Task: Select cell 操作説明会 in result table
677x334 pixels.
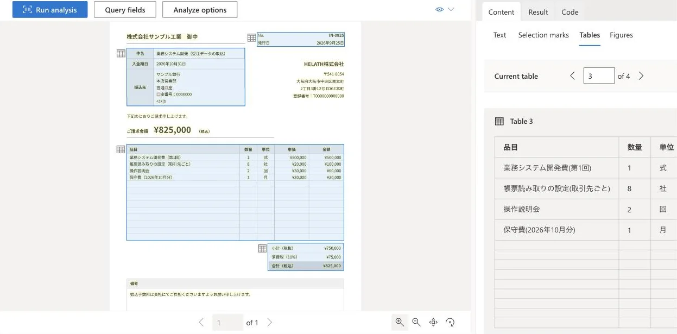Action: click(556, 209)
